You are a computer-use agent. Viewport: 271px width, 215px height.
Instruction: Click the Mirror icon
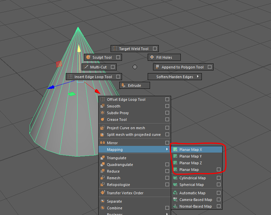[103, 143]
